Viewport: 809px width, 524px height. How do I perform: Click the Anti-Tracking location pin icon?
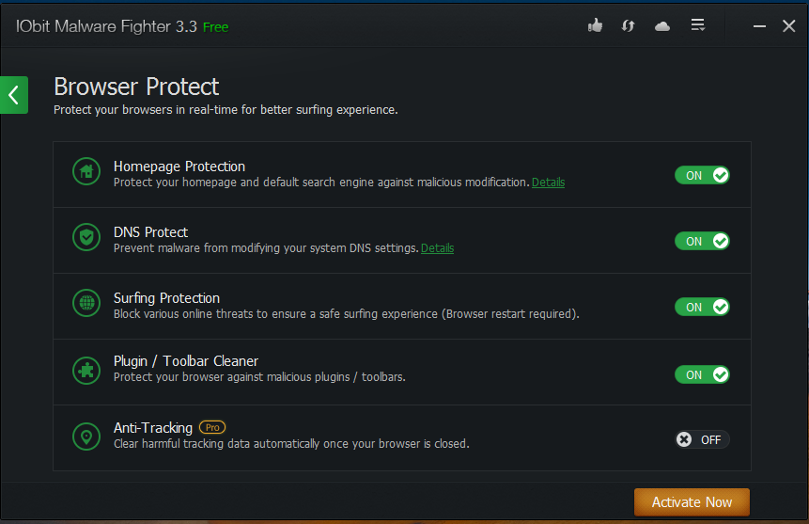[x=86, y=437]
